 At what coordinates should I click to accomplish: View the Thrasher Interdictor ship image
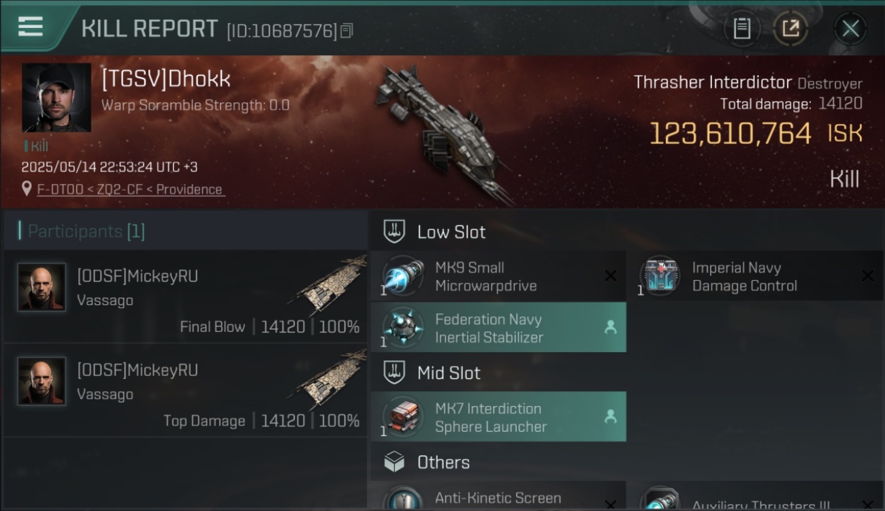441,133
